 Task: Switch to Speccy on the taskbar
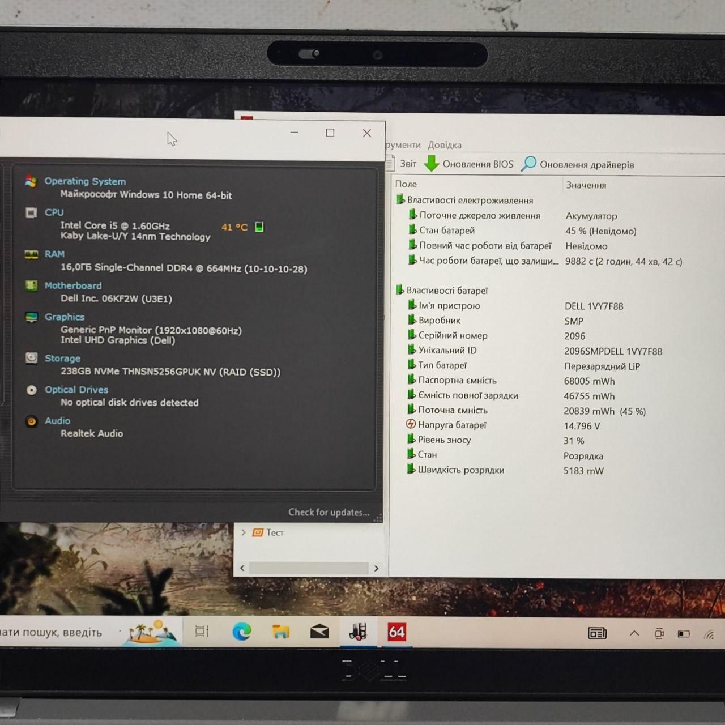click(358, 632)
